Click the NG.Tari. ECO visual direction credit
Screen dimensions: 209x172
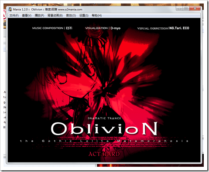pyautogui.click(x=179, y=28)
